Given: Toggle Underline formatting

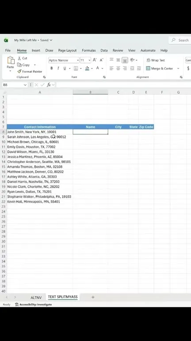Looking at the screenshot, I should [65, 68].
